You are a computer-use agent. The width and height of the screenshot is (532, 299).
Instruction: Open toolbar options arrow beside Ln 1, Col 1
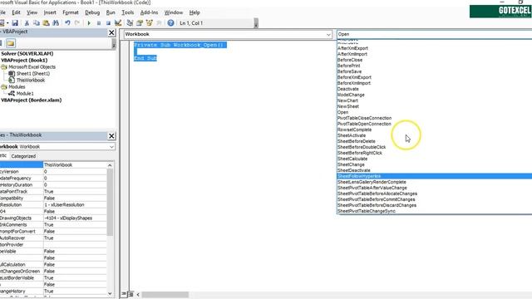click(256, 23)
